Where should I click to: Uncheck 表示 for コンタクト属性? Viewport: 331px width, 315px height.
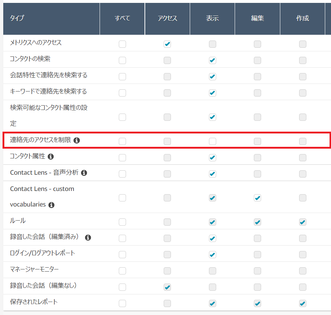[x=212, y=158]
